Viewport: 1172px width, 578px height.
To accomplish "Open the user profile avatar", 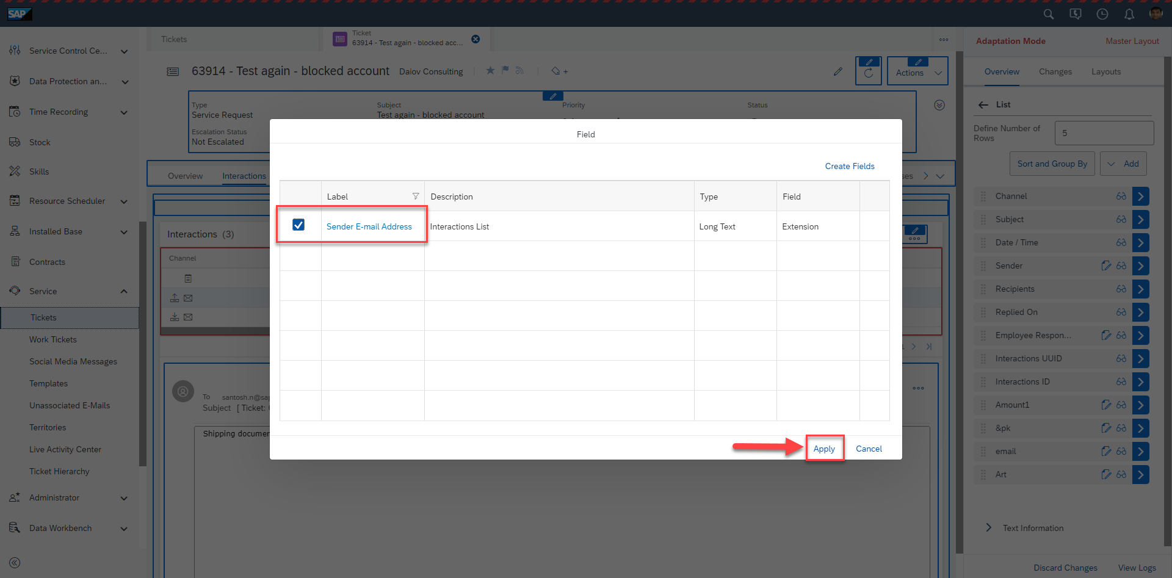I will [x=1156, y=13].
